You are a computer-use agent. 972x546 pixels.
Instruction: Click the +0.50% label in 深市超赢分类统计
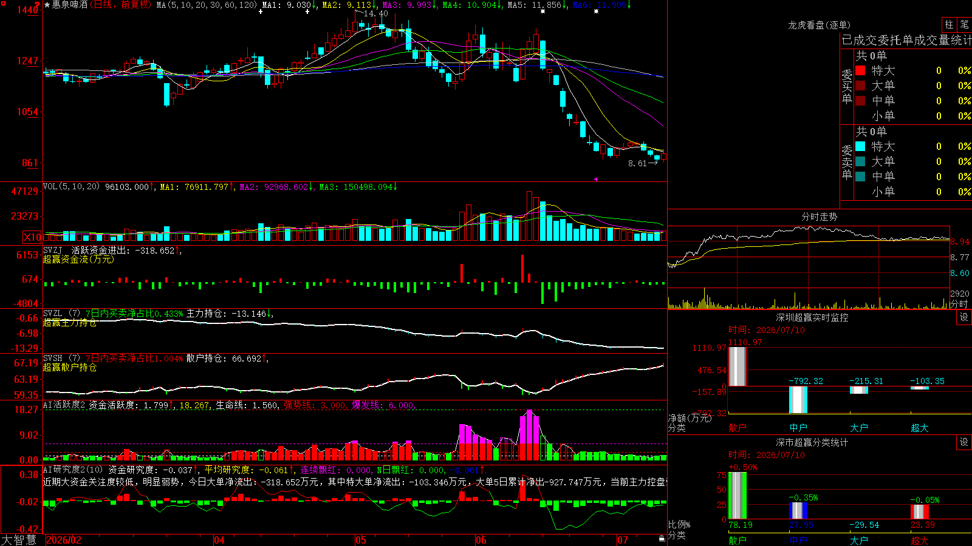[742, 467]
